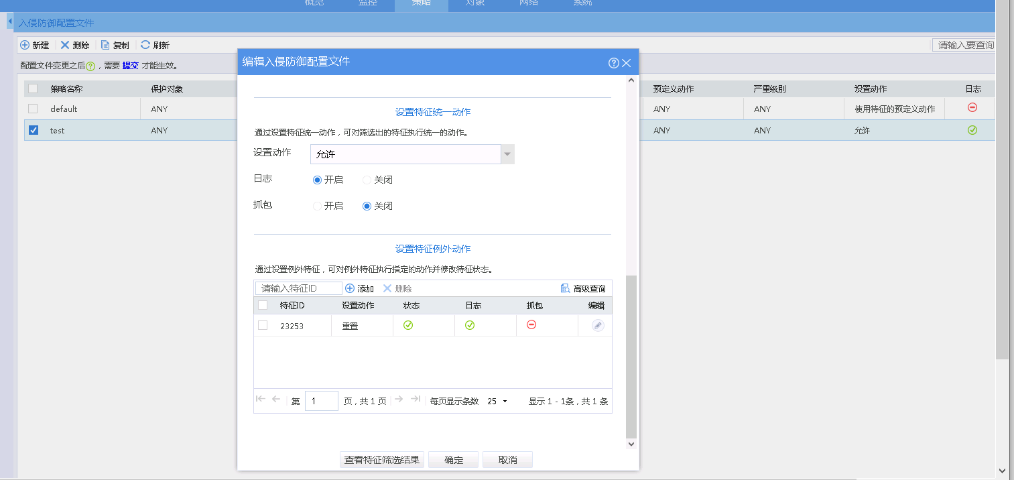Select 关闭 radio for 日志 logging
The height and width of the screenshot is (480, 1014).
point(367,180)
